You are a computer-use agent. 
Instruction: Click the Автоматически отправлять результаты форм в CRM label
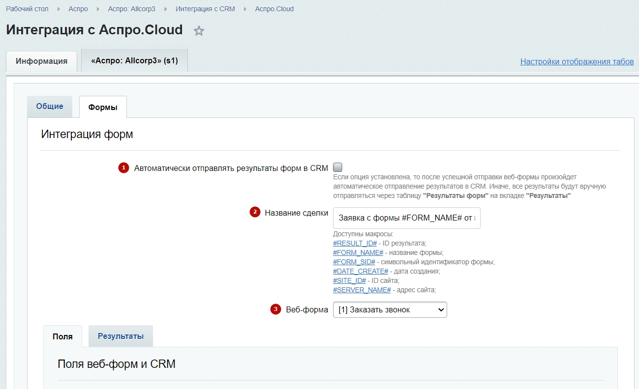(x=231, y=168)
